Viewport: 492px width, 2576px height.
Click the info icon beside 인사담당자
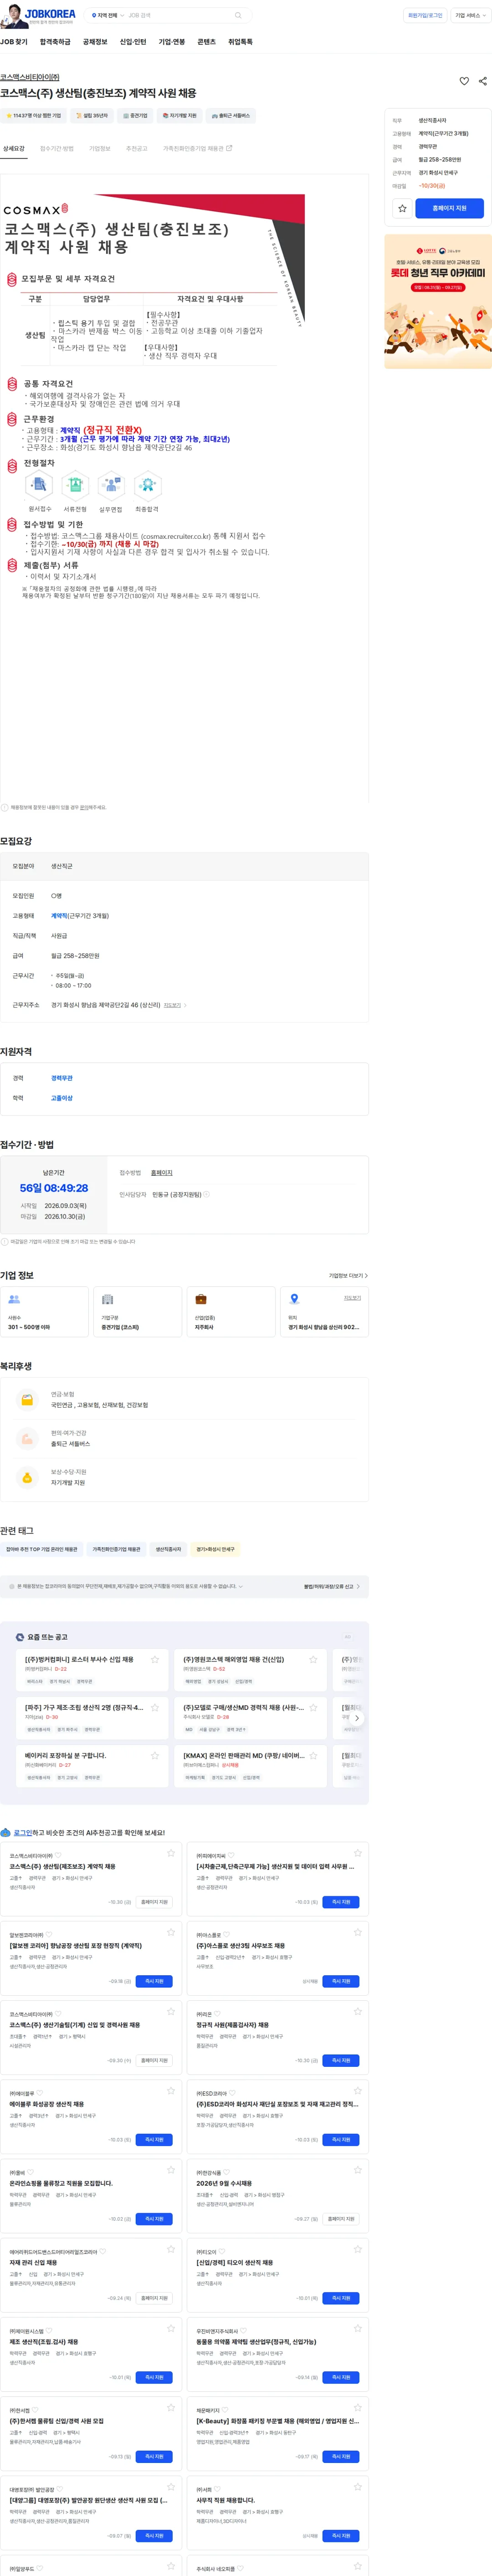(x=207, y=1194)
